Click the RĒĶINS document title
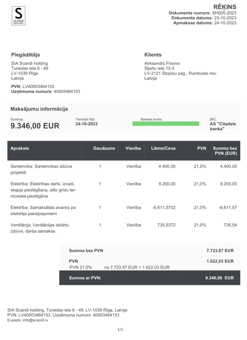247x340 pixels. tap(225, 7)
